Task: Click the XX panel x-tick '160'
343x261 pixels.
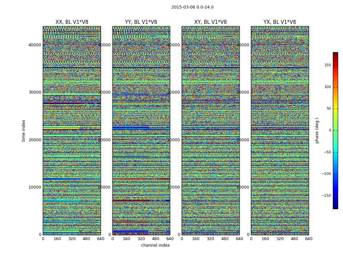Action: (x=57, y=239)
